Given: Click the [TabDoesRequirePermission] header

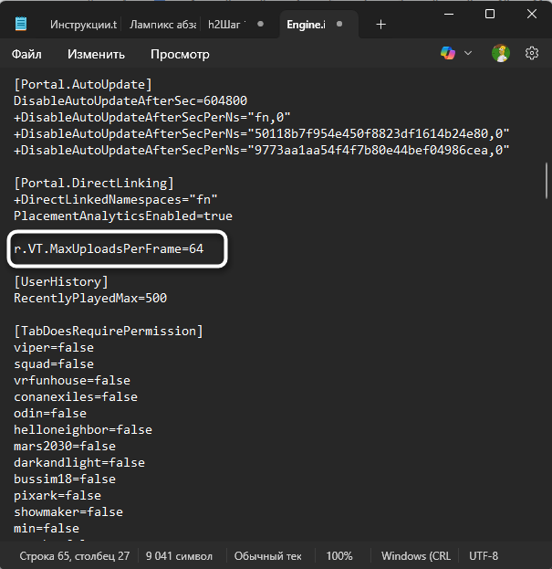Looking at the screenshot, I should click(109, 331).
